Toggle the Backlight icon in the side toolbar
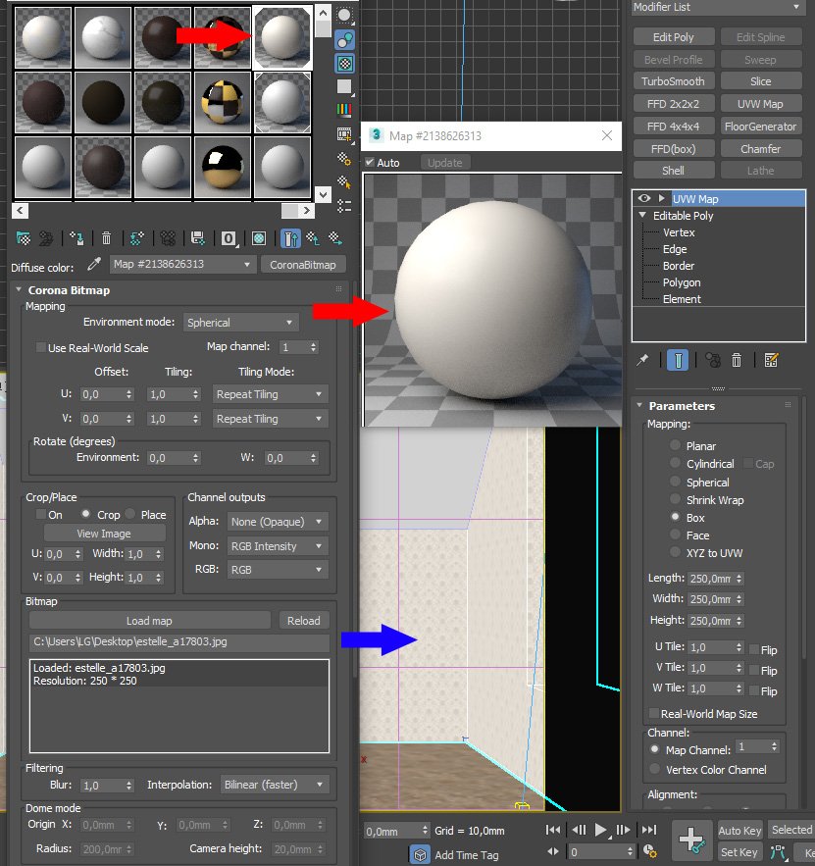The width and height of the screenshot is (815, 866). point(344,39)
